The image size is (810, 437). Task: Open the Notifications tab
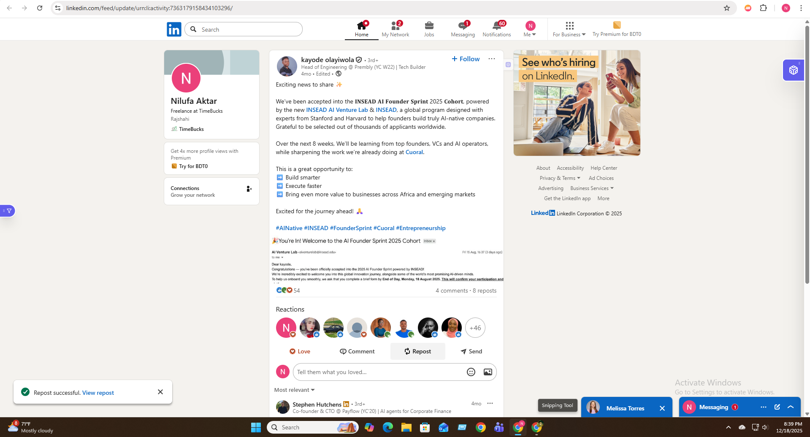pyautogui.click(x=497, y=29)
